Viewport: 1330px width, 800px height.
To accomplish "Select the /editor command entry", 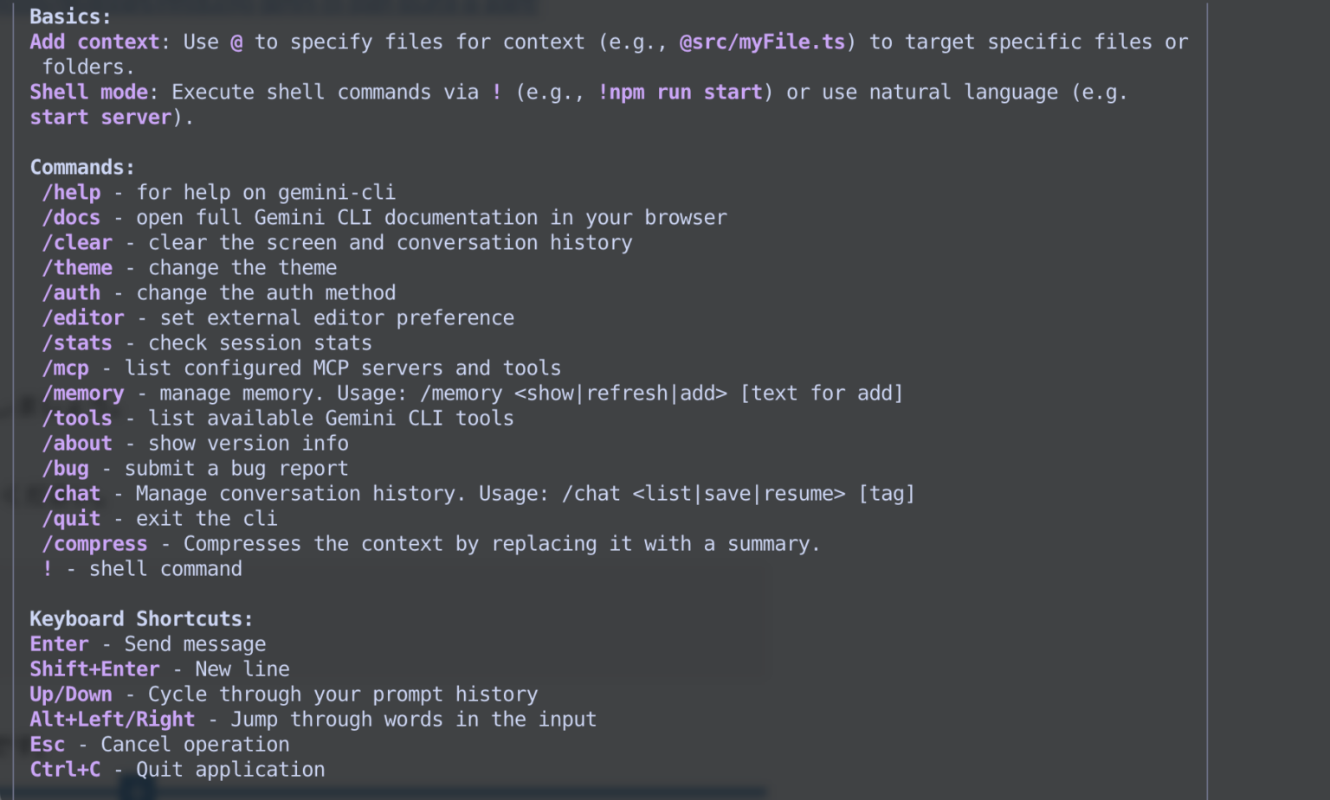I will tap(83, 317).
